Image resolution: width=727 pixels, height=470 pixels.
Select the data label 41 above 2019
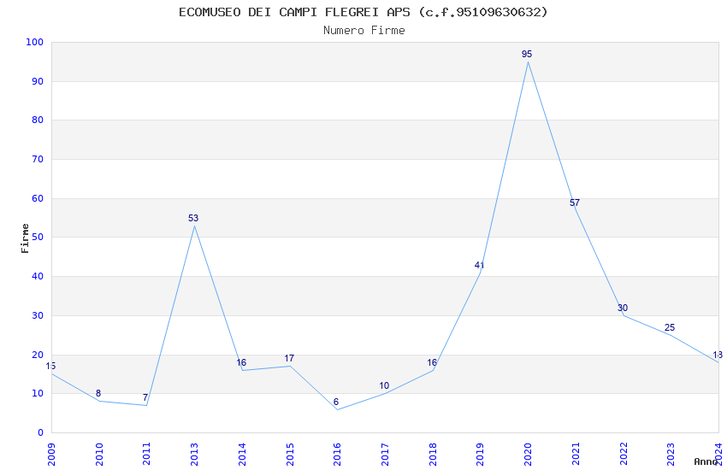click(480, 265)
